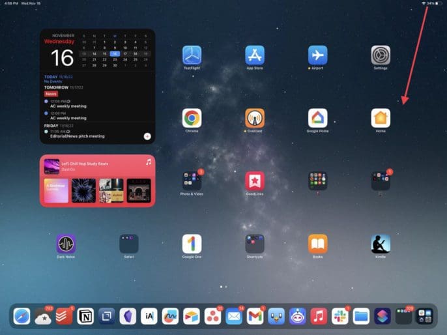Open the Shortcuts app in the dock
Screen dimensions: 447x335
(382, 316)
